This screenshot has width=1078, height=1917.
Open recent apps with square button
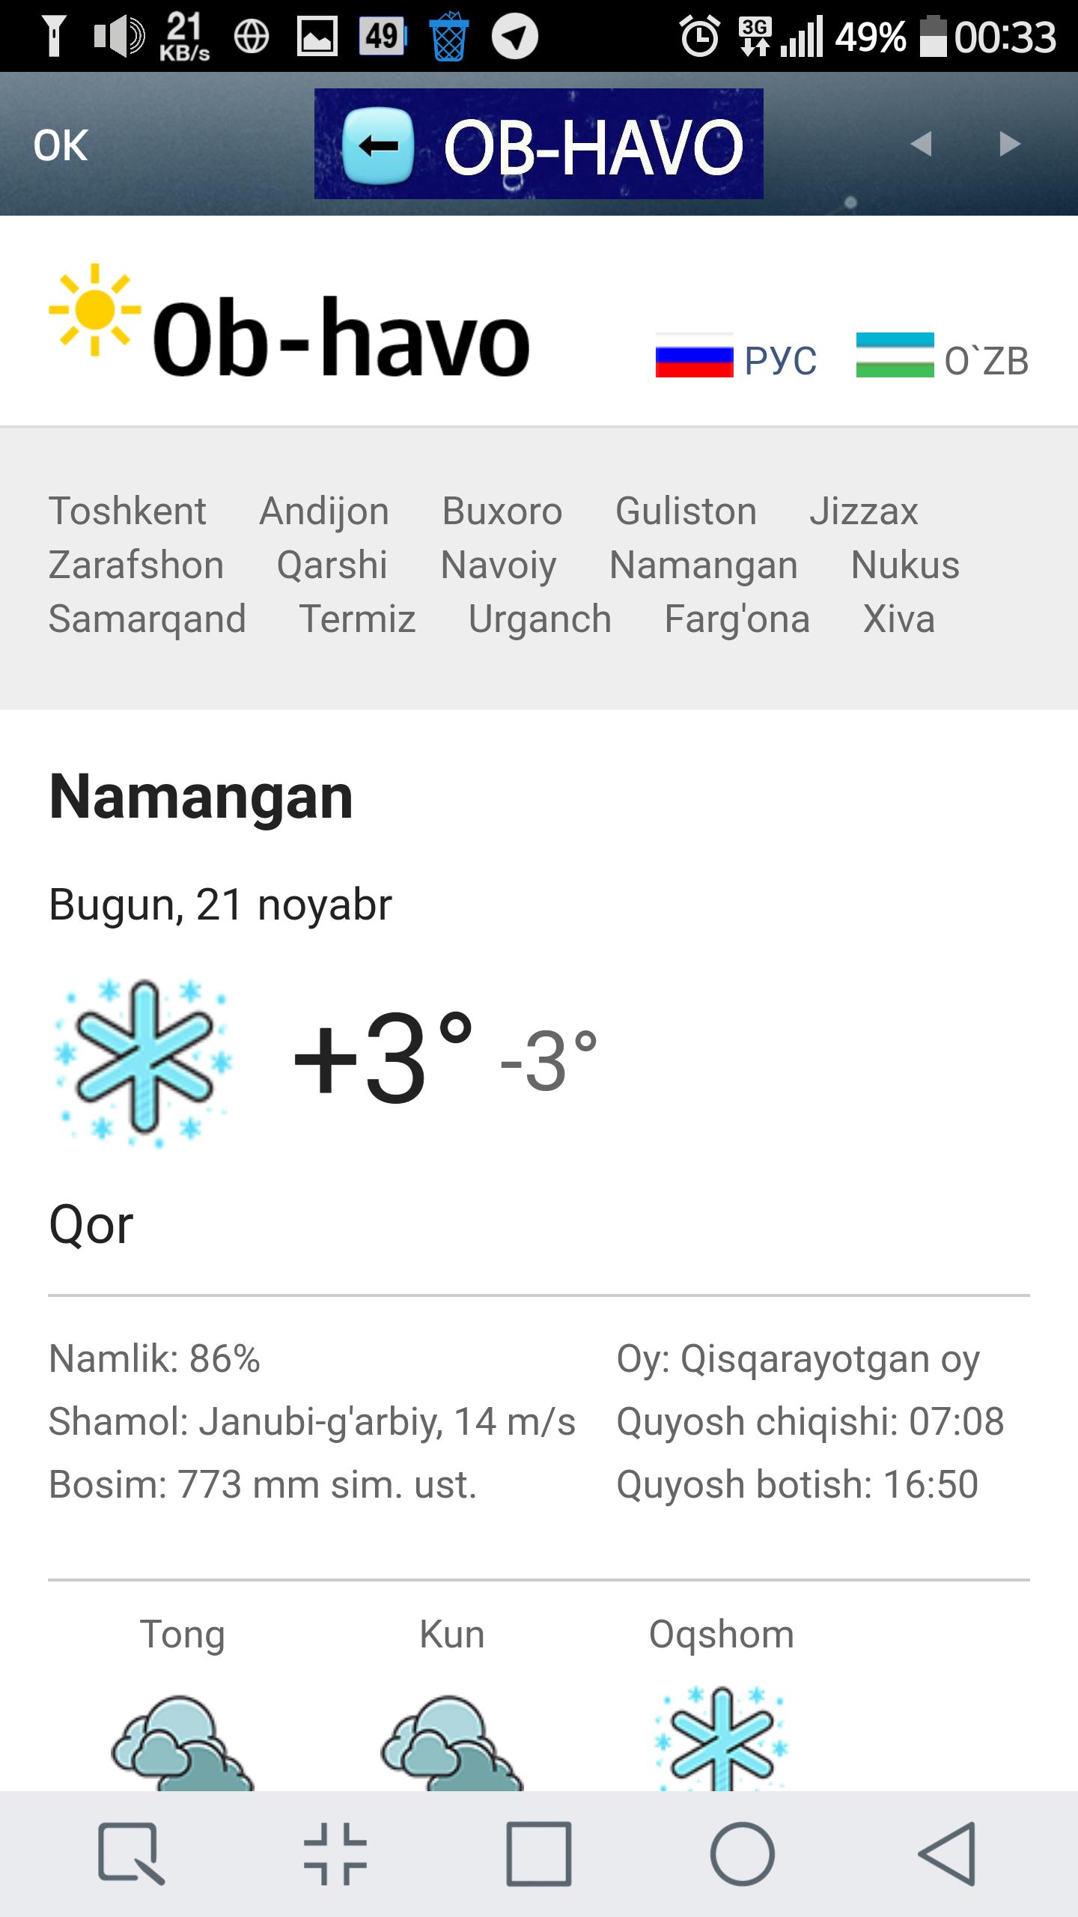click(x=539, y=1854)
